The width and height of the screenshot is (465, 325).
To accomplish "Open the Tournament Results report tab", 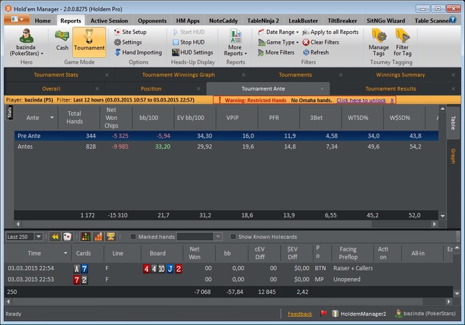I will (x=391, y=89).
